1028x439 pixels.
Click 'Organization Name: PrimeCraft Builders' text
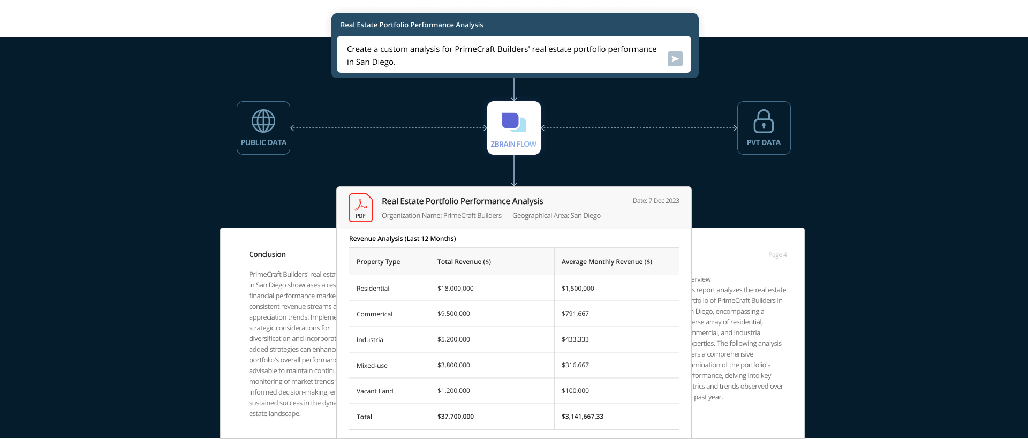click(x=442, y=216)
